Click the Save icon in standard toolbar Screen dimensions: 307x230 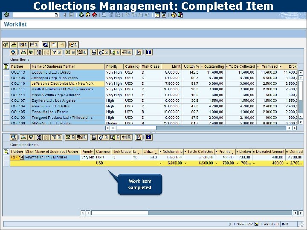72,15
